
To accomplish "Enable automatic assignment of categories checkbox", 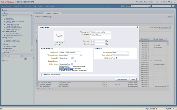I will (60, 70).
